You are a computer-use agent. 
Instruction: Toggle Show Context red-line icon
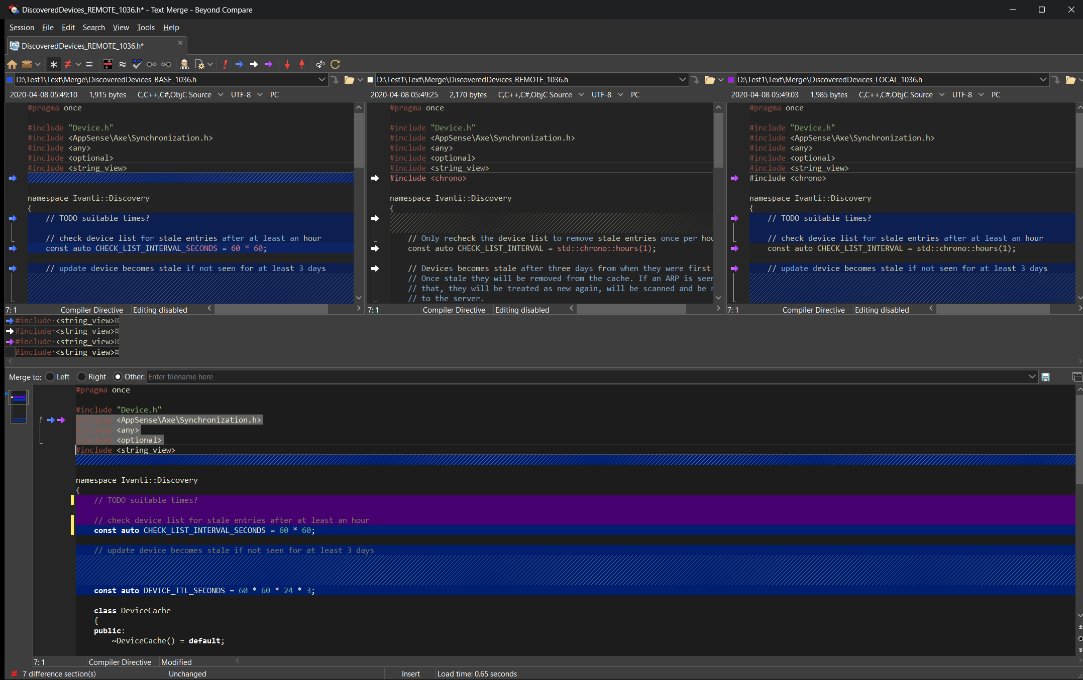pos(108,64)
